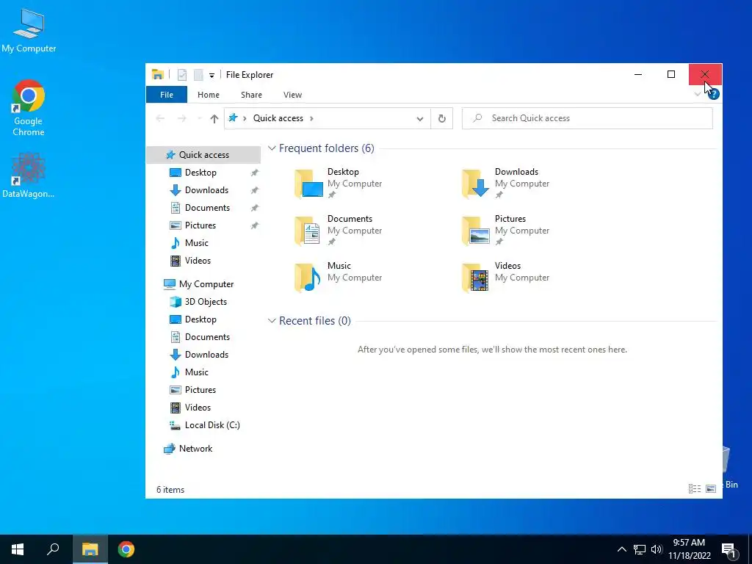
Task: Select the Downloads folder in Frequent folders
Action: point(505,183)
